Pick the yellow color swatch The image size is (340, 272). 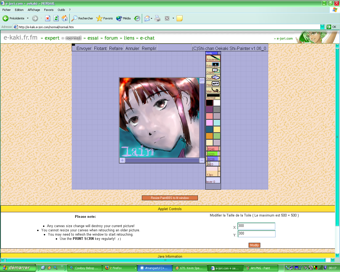point(217,129)
